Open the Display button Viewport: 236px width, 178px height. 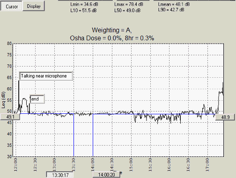tap(34, 6)
